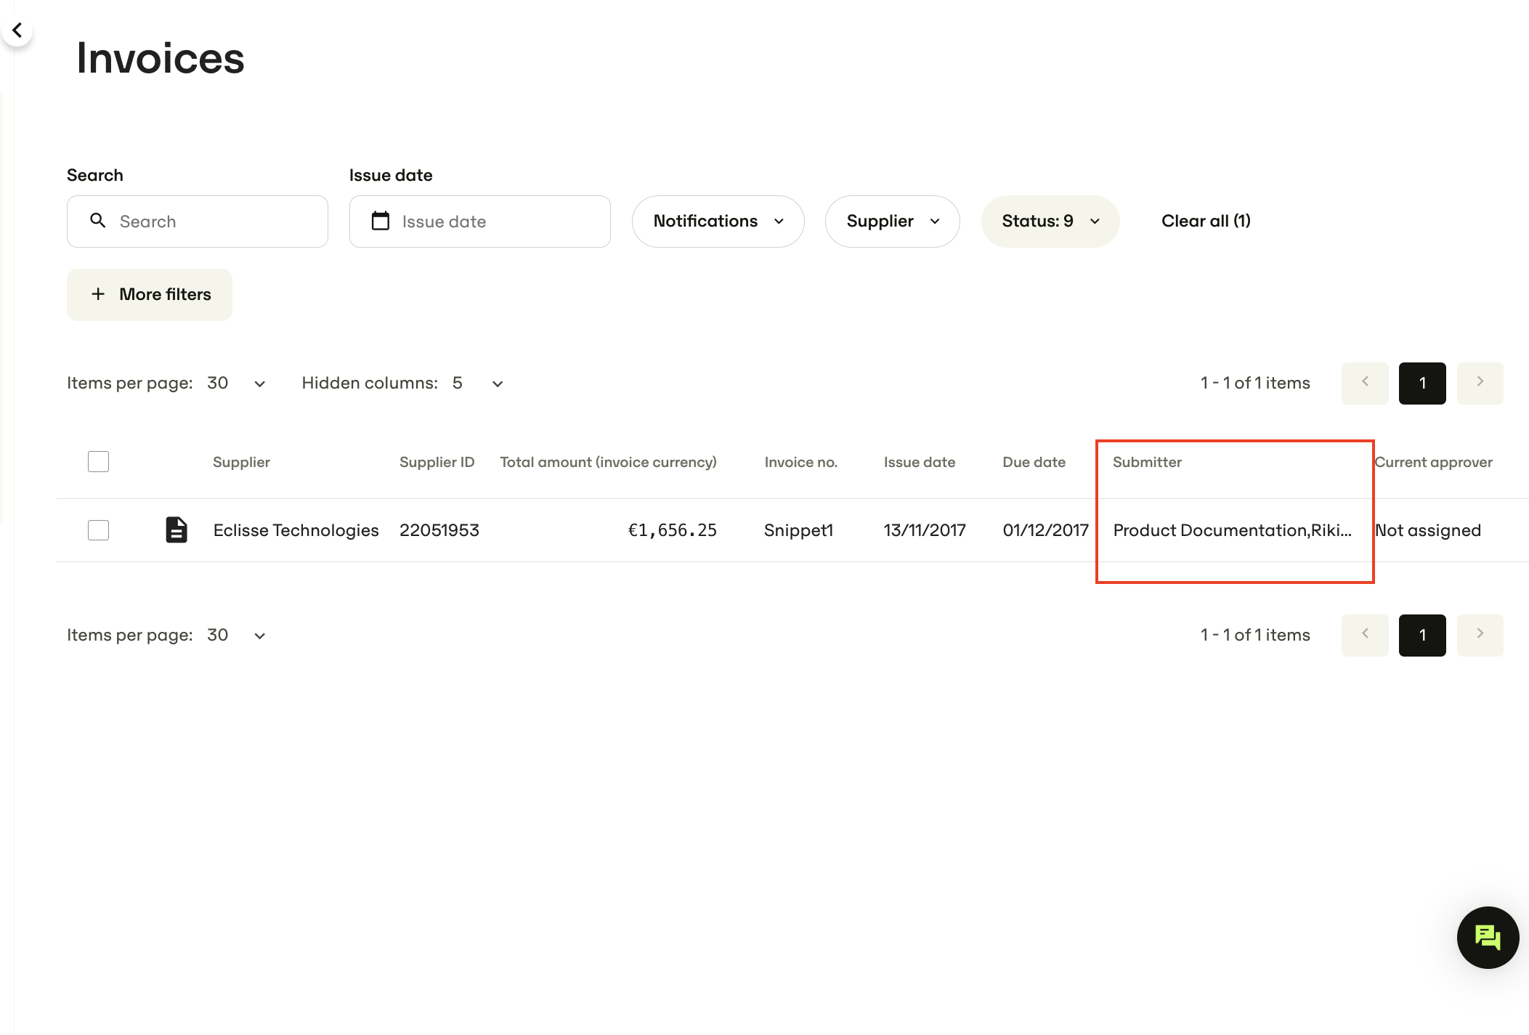Open the Eclisse Technologies supplier cell
This screenshot has height=1035, width=1529.
pos(296,530)
